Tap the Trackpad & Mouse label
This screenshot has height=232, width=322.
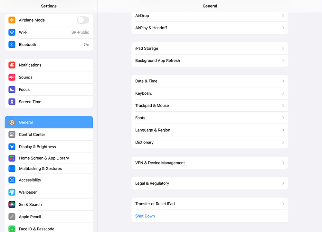coord(152,106)
